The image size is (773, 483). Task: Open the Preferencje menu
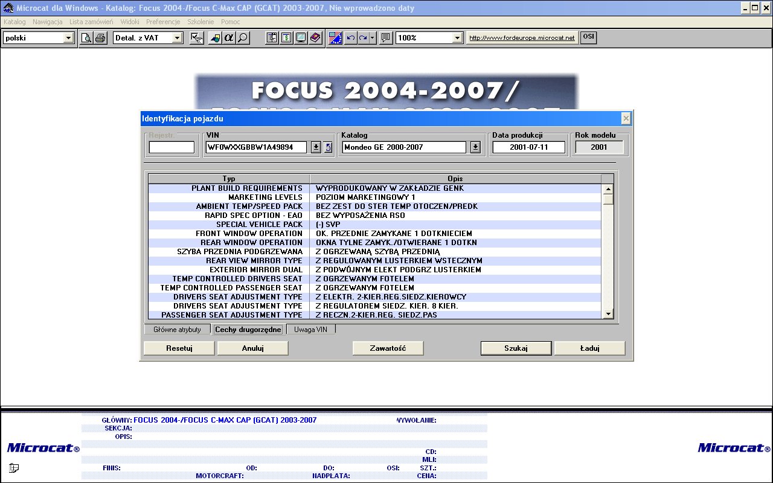pos(163,22)
